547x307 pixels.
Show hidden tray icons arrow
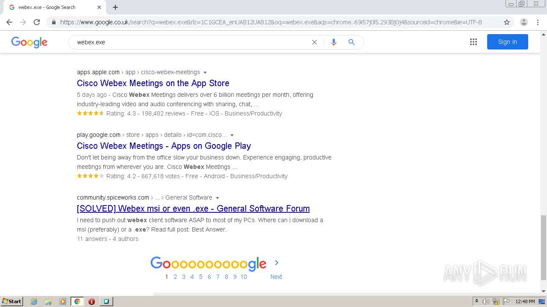[476, 301]
